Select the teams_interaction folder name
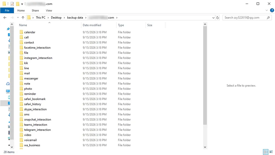 pyautogui.click(x=35, y=125)
